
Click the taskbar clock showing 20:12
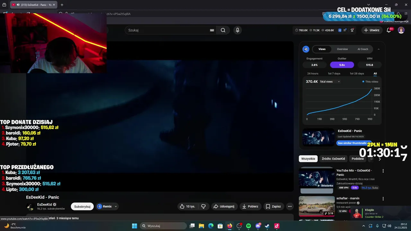pyautogui.click(x=401, y=226)
